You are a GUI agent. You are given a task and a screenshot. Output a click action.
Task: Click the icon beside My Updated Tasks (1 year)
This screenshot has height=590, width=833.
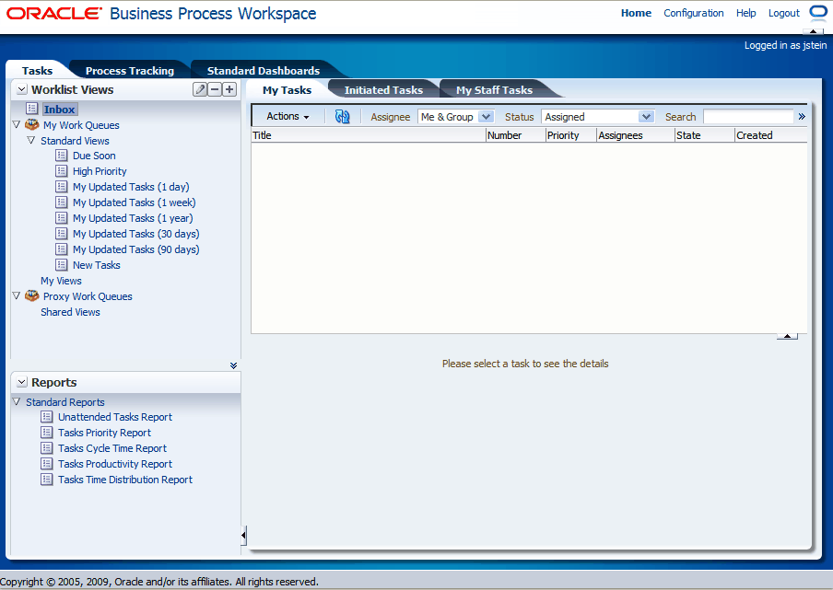coord(62,218)
